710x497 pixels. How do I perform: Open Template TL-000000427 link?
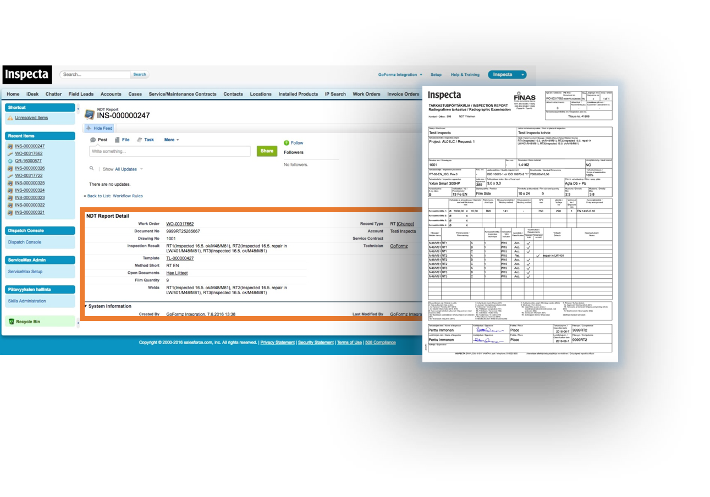point(180,258)
